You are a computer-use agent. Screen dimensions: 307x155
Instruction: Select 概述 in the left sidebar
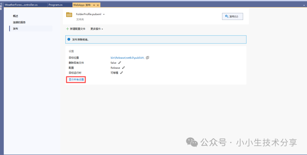click(15, 16)
